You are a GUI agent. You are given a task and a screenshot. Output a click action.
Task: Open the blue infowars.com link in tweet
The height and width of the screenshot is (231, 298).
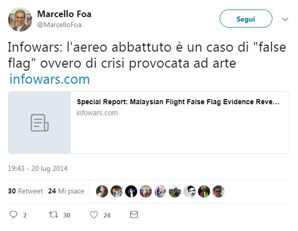click(50, 79)
